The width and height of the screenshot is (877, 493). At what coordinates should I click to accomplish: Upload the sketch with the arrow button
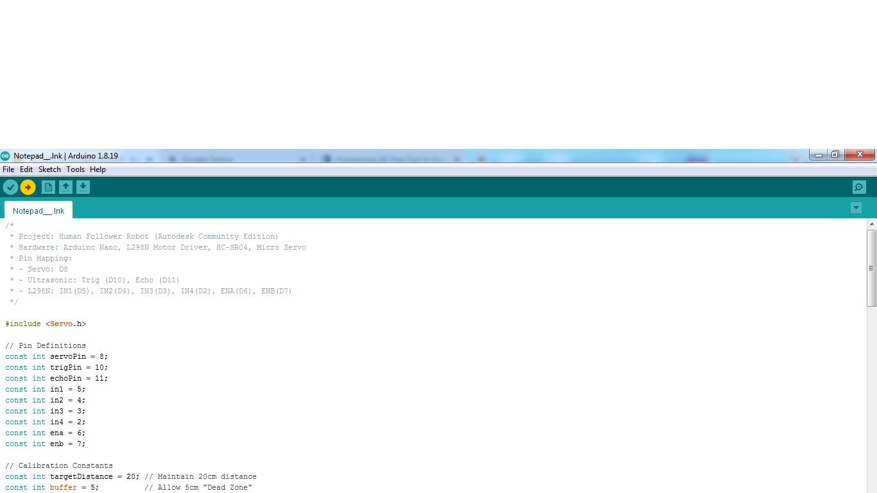coord(28,187)
